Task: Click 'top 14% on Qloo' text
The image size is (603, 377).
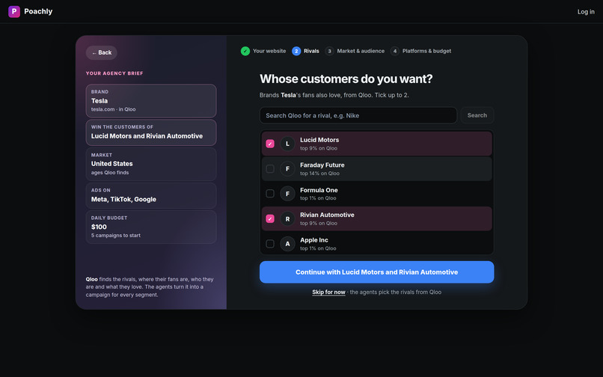Action: [319, 174]
